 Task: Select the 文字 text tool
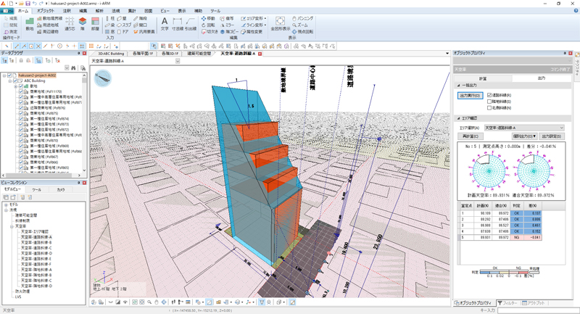click(x=165, y=25)
